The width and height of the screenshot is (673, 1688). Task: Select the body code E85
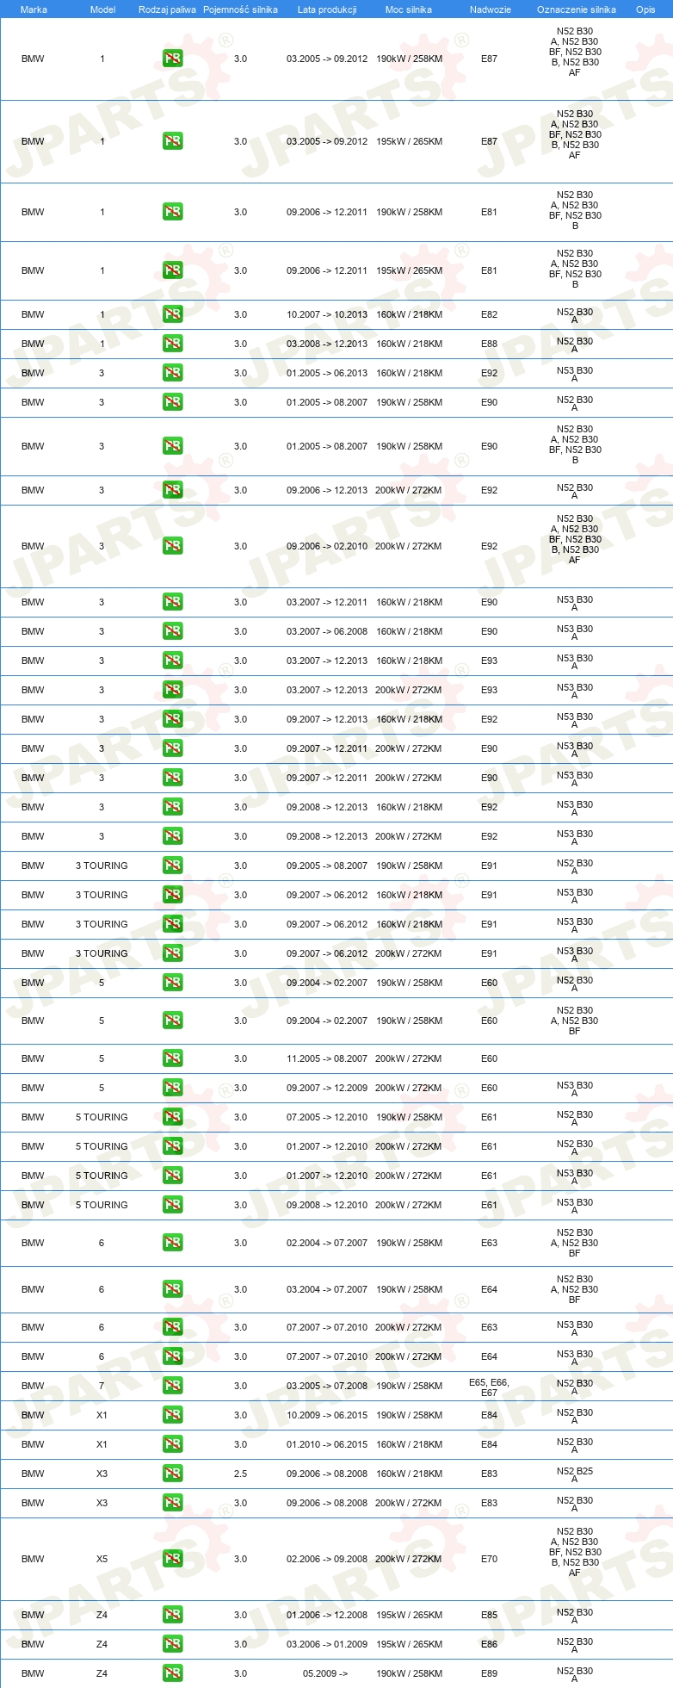tap(489, 1615)
